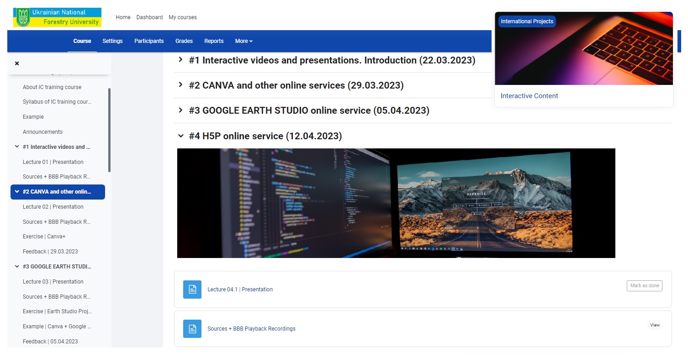This screenshot has width=688, height=358.
Task: Click #2 CANVA and other online services title
Action: [296, 85]
